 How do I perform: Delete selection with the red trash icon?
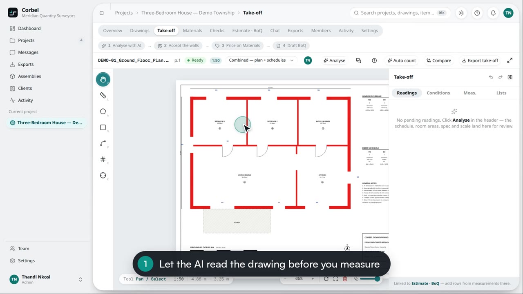pos(345,279)
